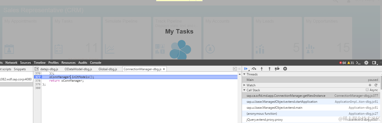The image size is (382, 123).
Task: Toggle the debugger sidebar pane
Action: coord(235,69)
